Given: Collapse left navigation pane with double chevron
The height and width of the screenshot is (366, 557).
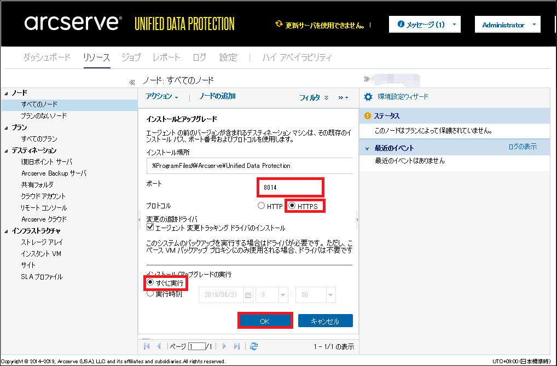Looking at the screenshot, I should coord(132,83).
